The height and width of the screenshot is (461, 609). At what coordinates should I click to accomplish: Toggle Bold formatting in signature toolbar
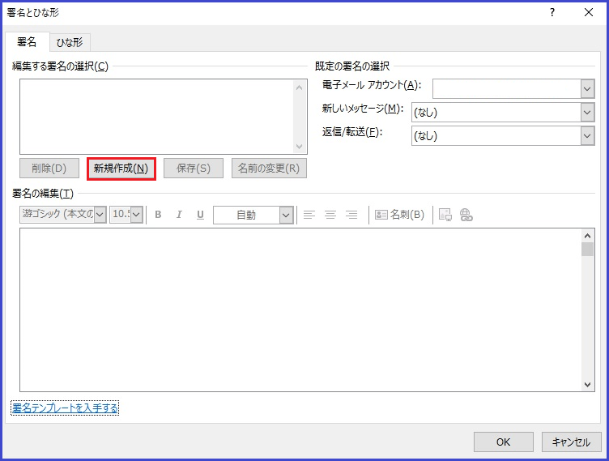(x=158, y=215)
